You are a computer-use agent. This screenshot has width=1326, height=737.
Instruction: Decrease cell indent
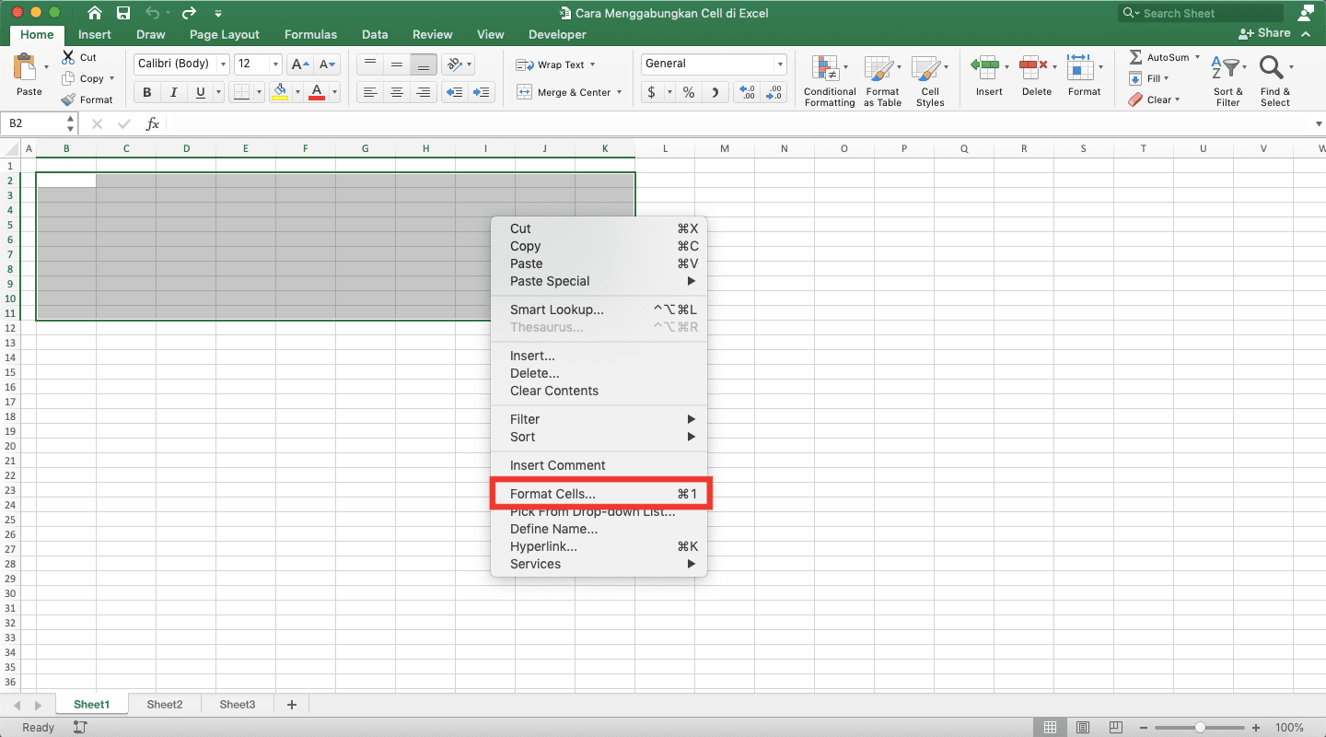(454, 92)
